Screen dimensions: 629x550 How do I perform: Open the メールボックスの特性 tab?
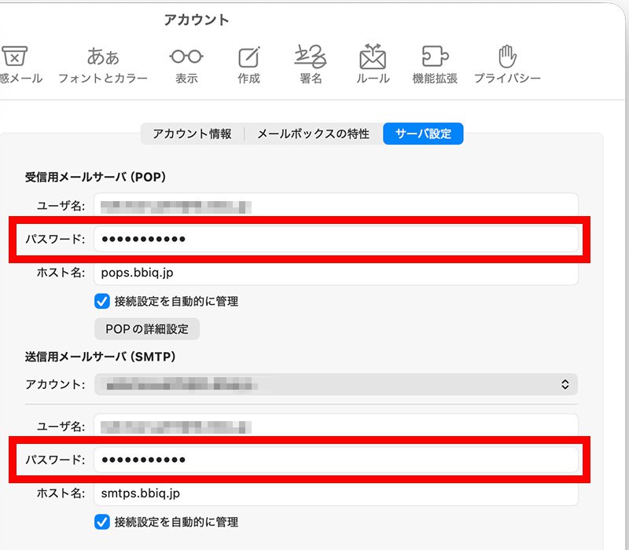[312, 134]
